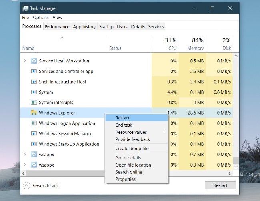
Task: Sort by the Status column header
Action: [x=129, y=44]
